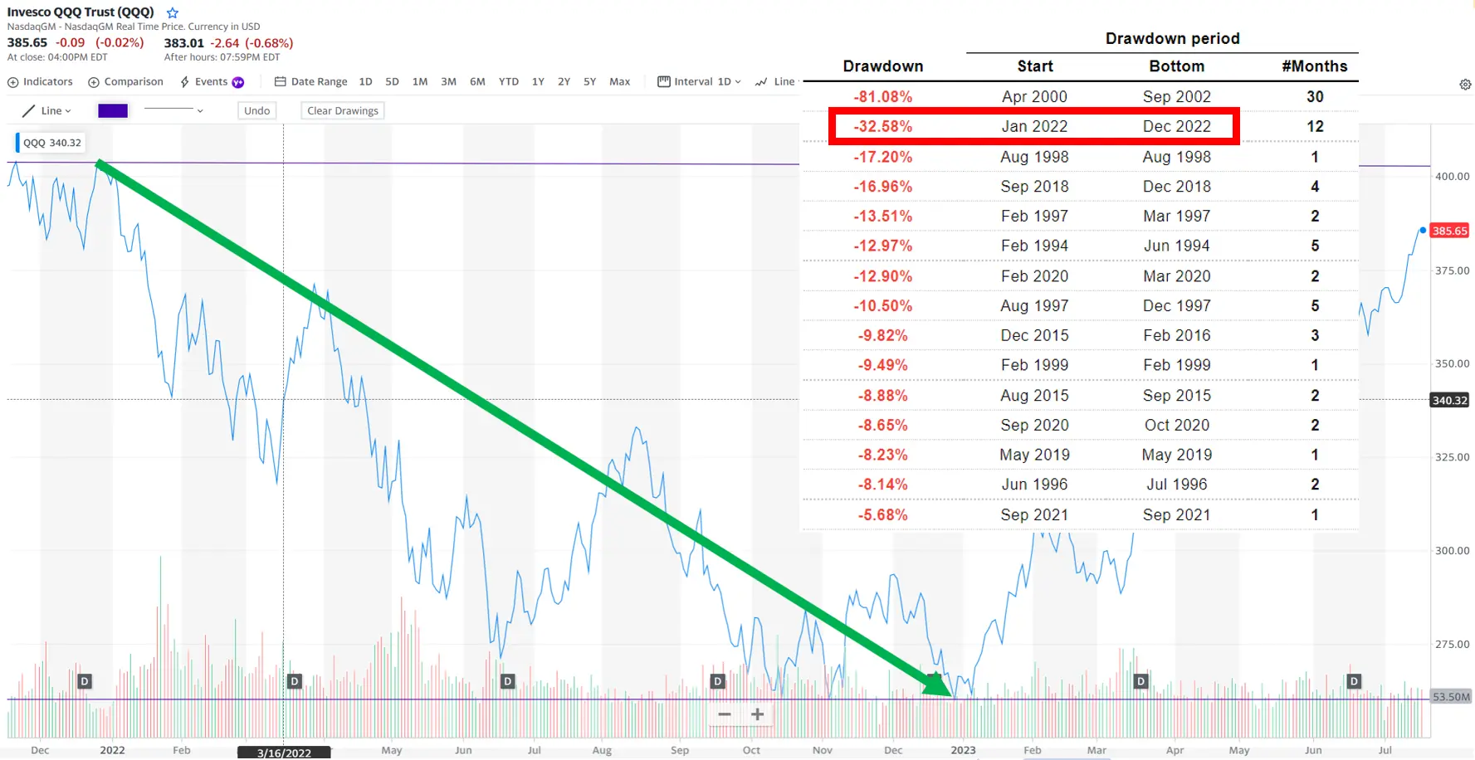Click the dividend marker near 2022 start

[84, 681]
